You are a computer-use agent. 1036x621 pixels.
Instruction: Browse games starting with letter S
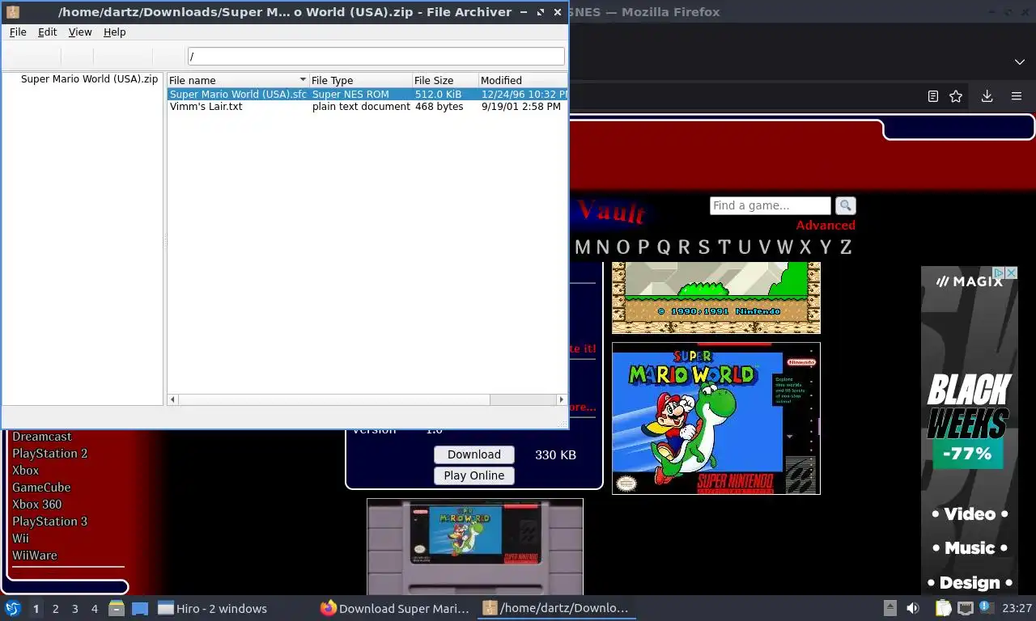pos(703,247)
